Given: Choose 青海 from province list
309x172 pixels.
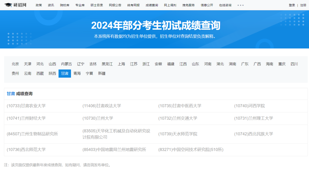Looking at the screenshot, I should [77, 73].
